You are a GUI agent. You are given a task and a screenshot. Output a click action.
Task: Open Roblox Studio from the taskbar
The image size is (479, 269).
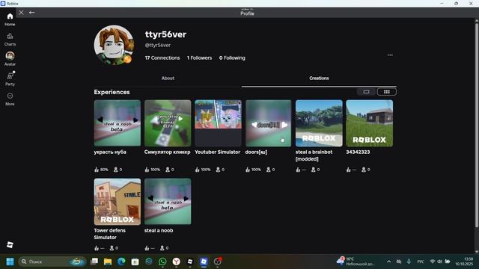[190, 262]
